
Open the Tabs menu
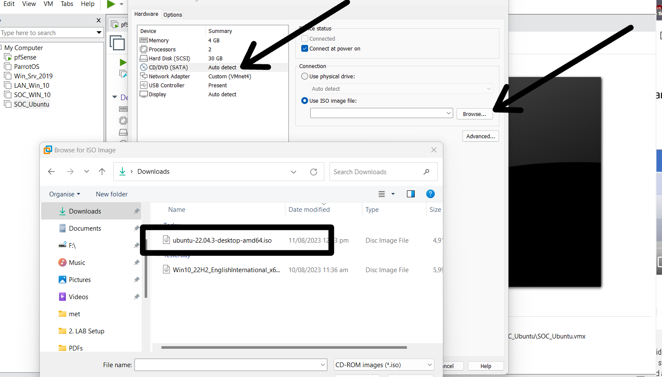(67, 4)
